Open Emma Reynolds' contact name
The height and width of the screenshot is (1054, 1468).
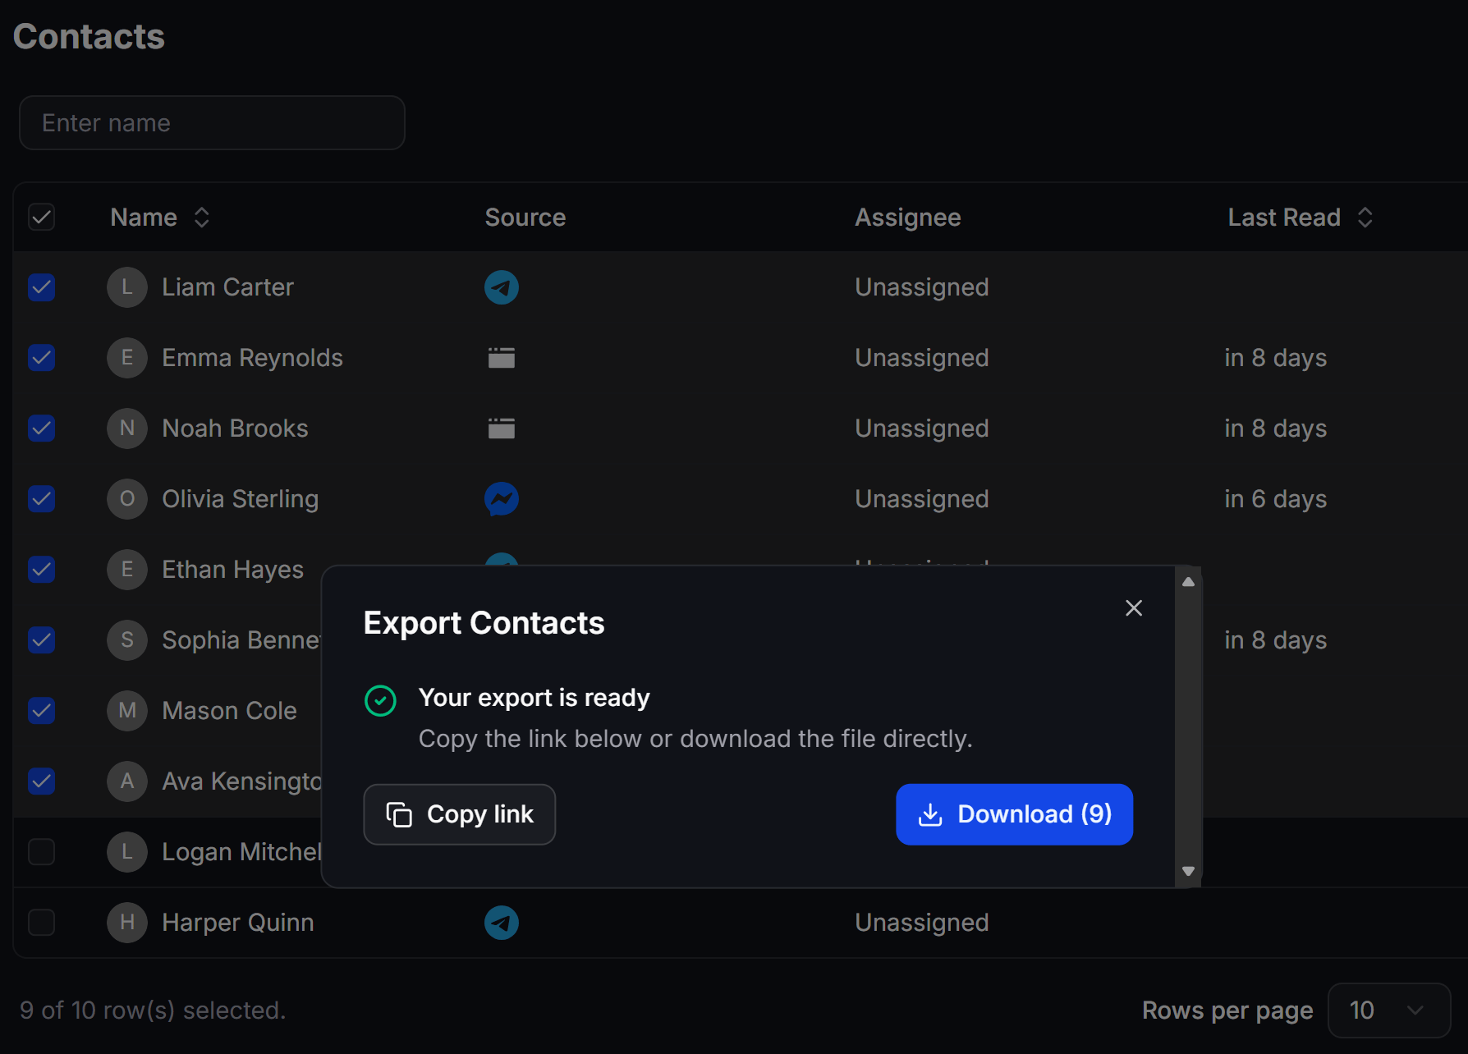coord(252,358)
